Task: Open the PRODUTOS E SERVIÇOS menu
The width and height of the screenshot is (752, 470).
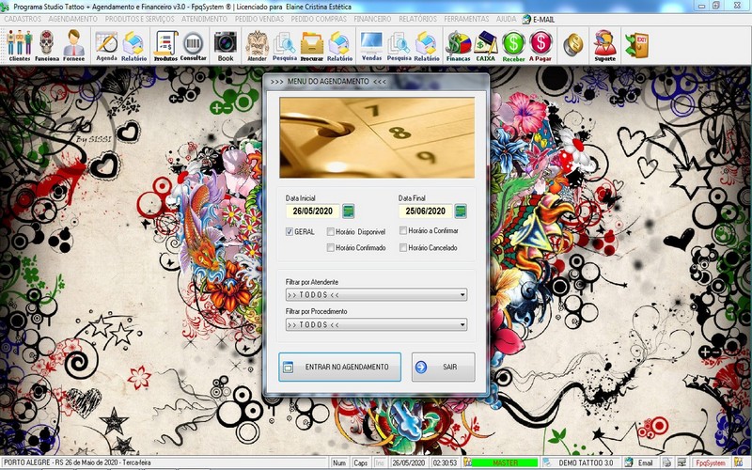Action: [x=139, y=19]
